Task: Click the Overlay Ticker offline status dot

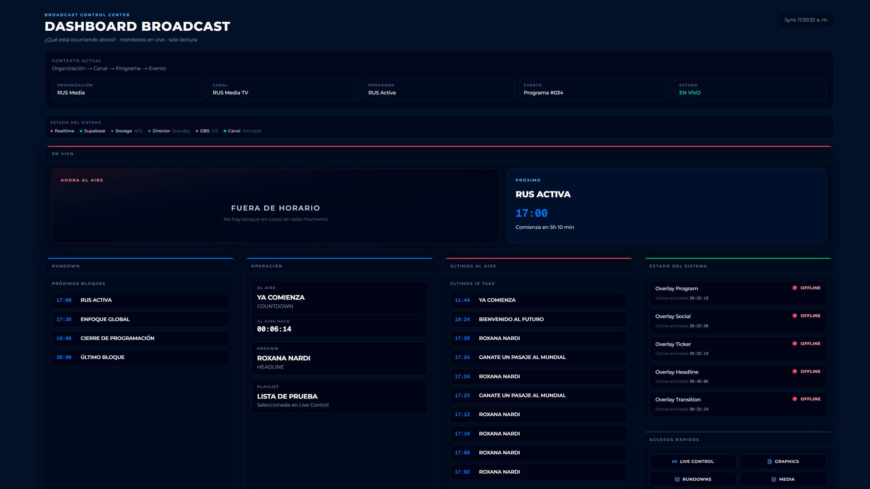Action: point(794,344)
